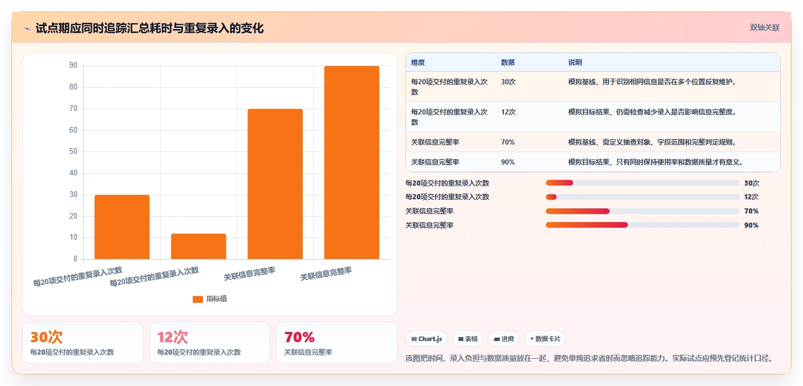Click the orange 30次 data card
Image resolution: width=803 pixels, height=386 pixels.
[x=83, y=343]
